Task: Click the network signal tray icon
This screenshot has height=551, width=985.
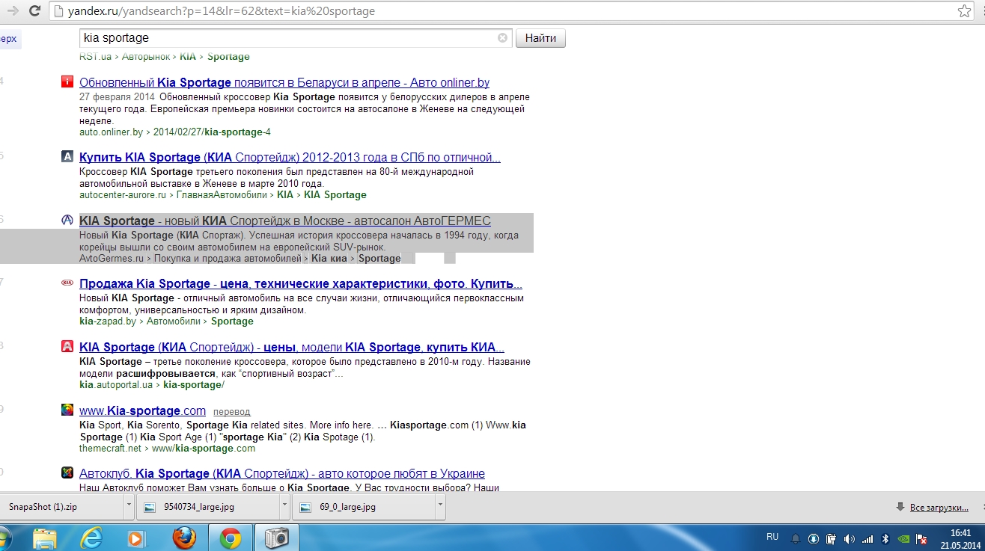Action: click(867, 538)
